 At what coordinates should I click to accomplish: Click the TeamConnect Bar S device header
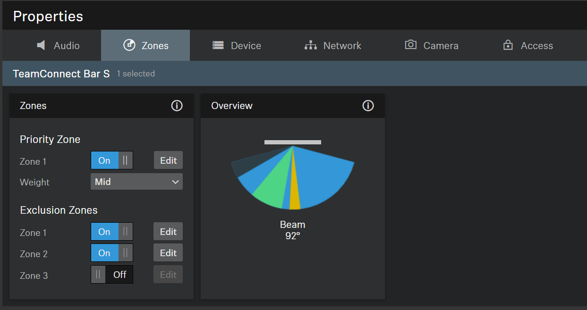click(61, 74)
